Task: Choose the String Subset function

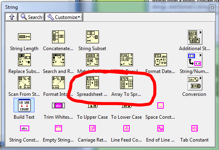Action: tap(92, 37)
